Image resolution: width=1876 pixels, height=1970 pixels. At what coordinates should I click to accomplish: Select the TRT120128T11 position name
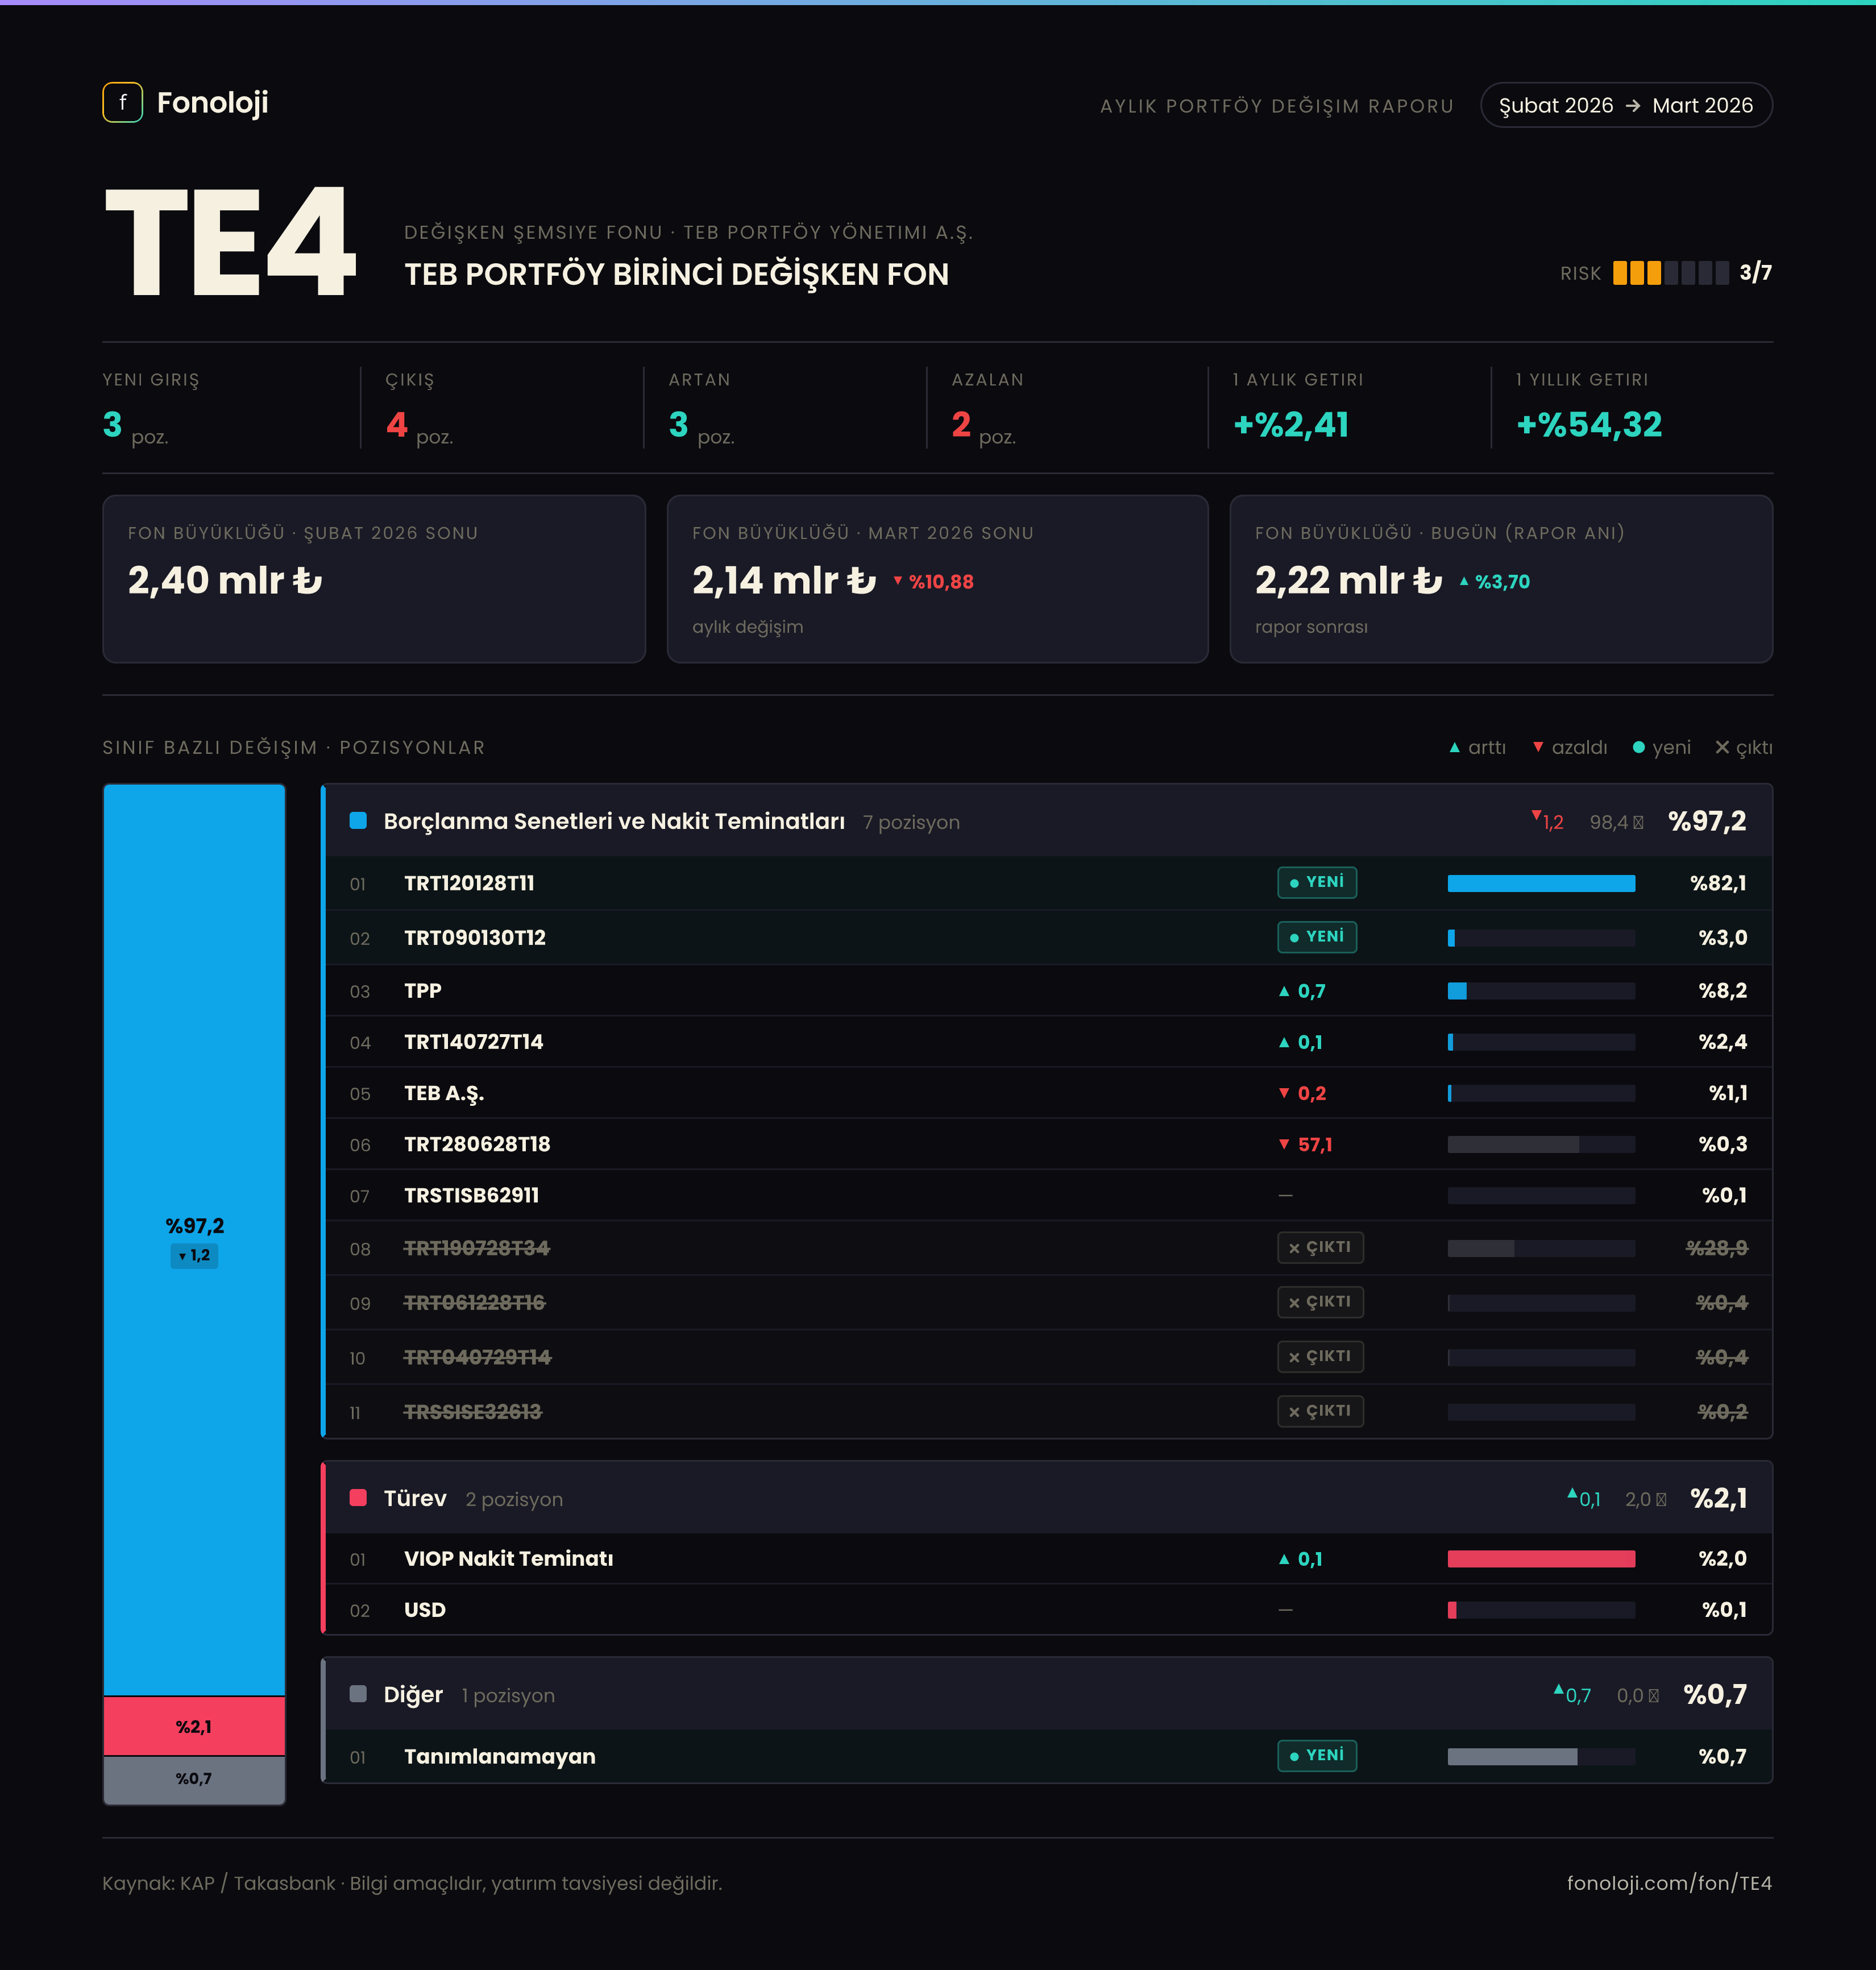[x=469, y=883]
